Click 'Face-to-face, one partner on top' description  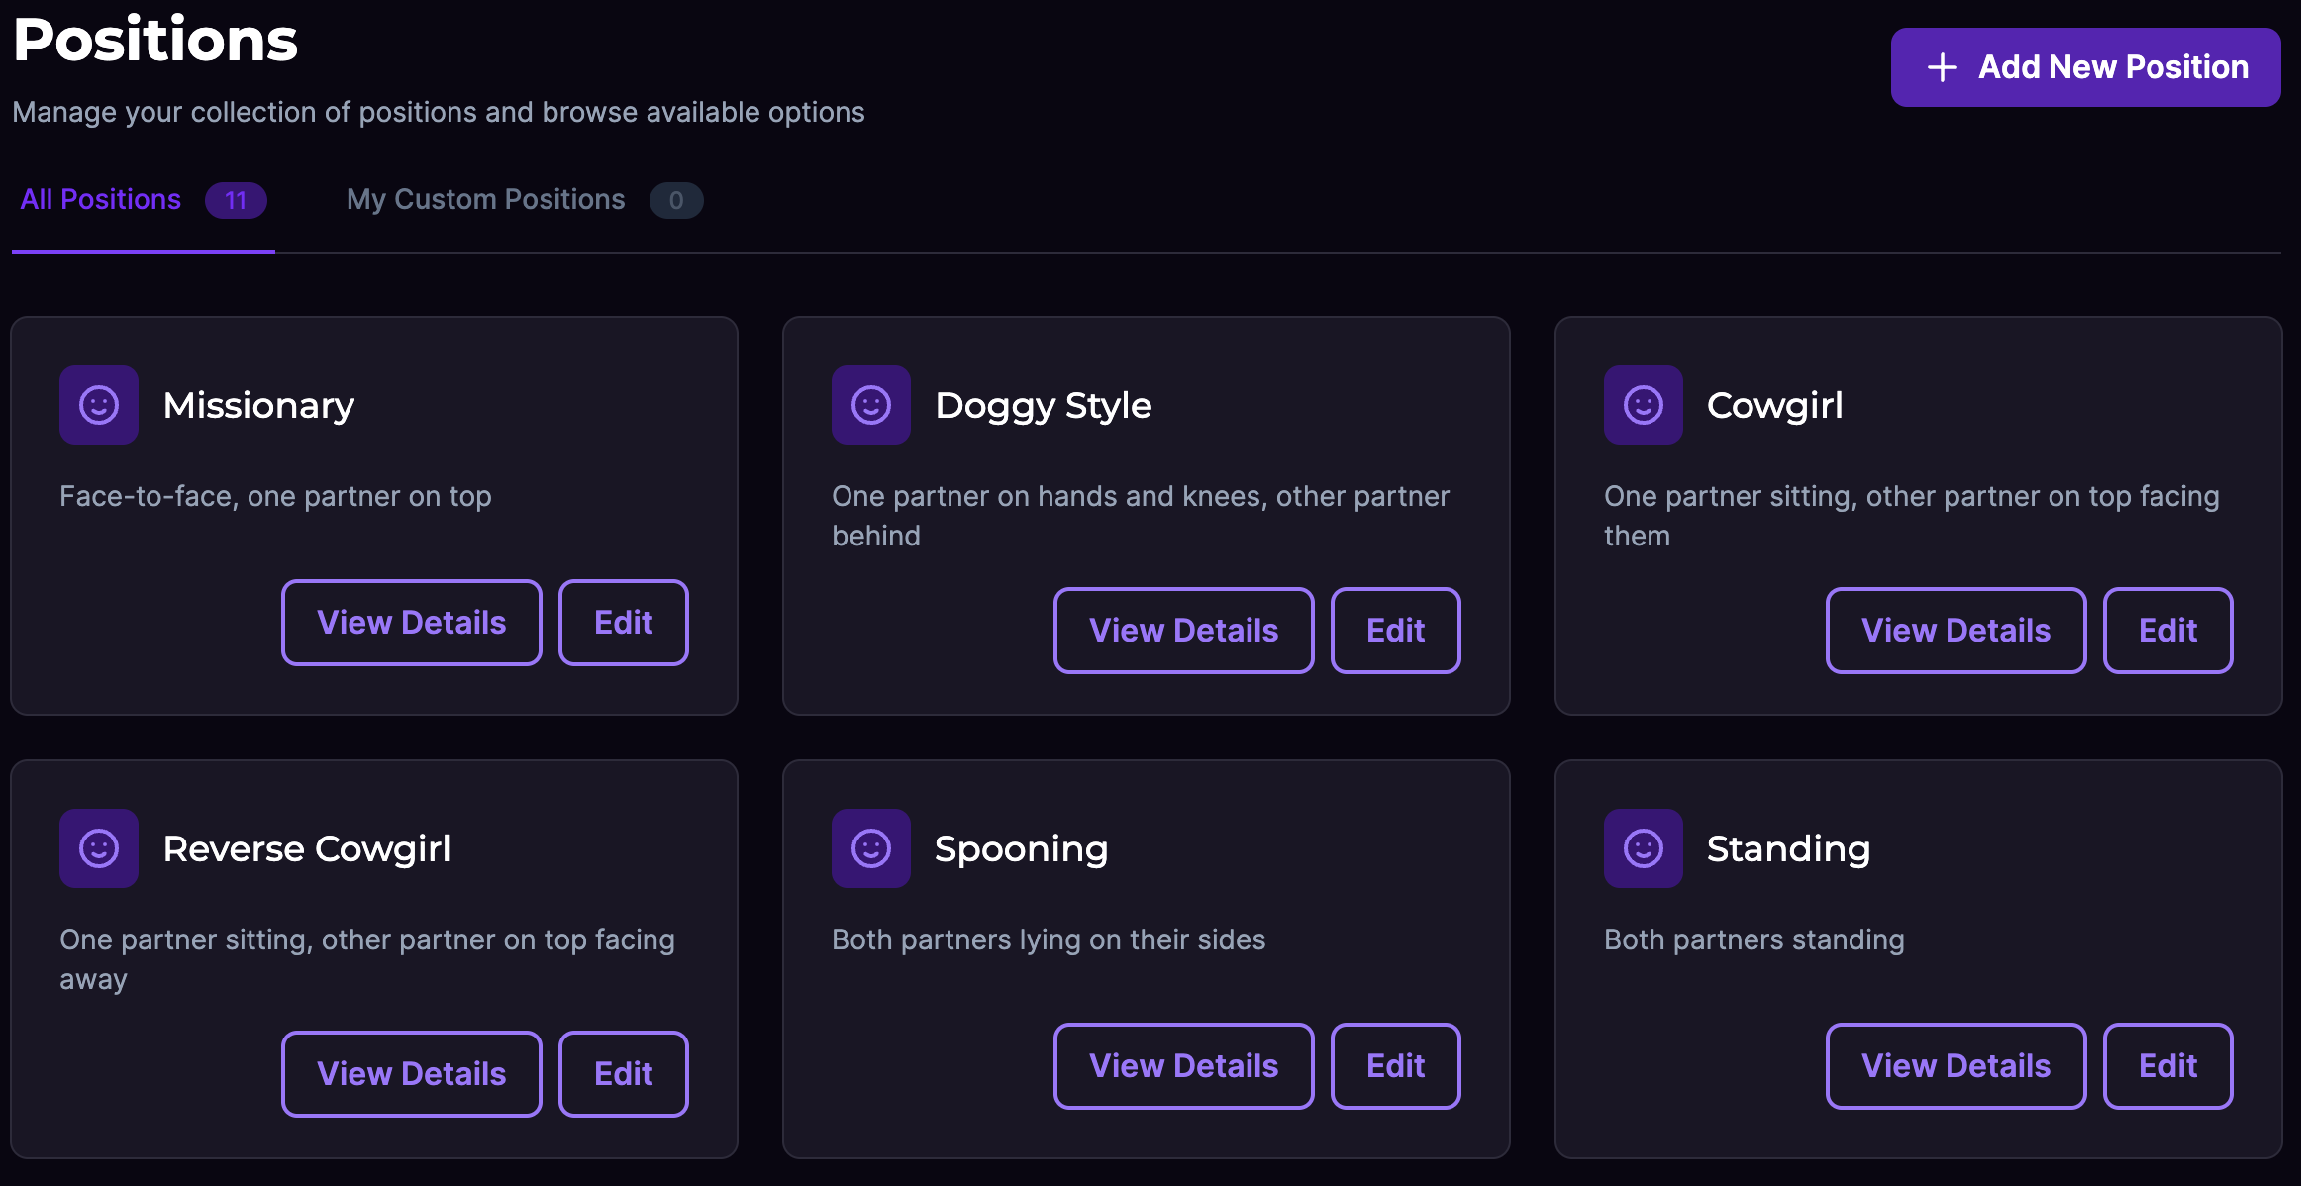275,496
